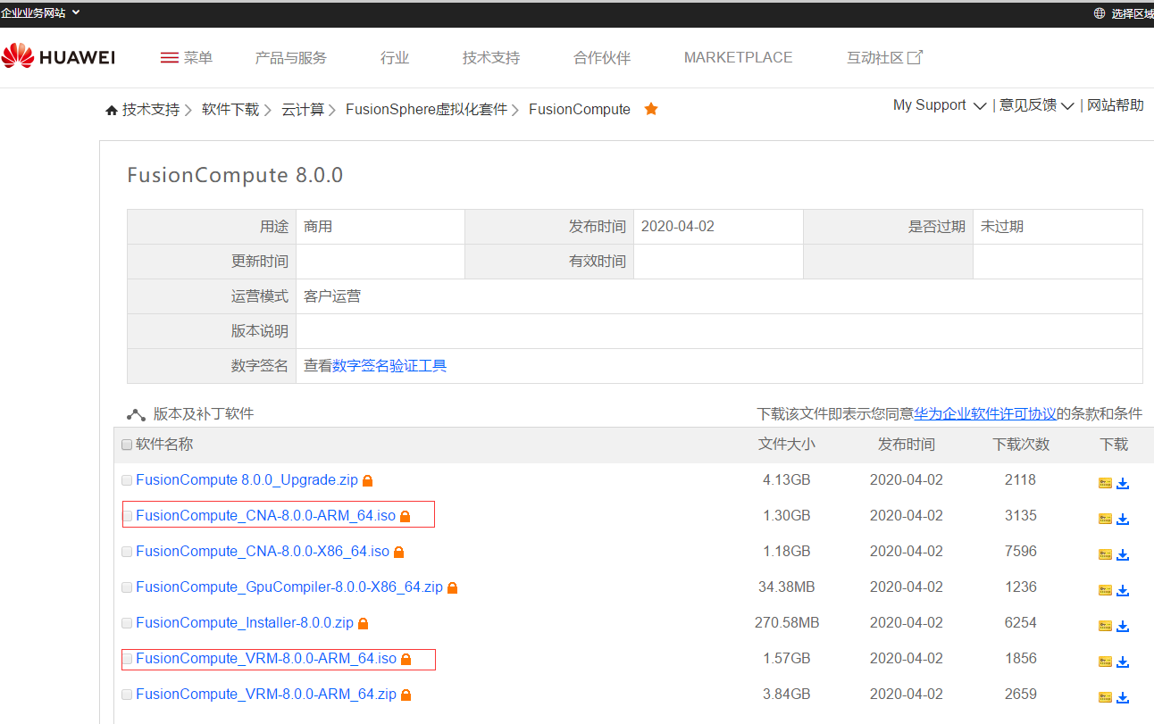The width and height of the screenshot is (1154, 724).
Task: Click the lock icon beside Installer-8.0.0.zip
Action: (363, 623)
